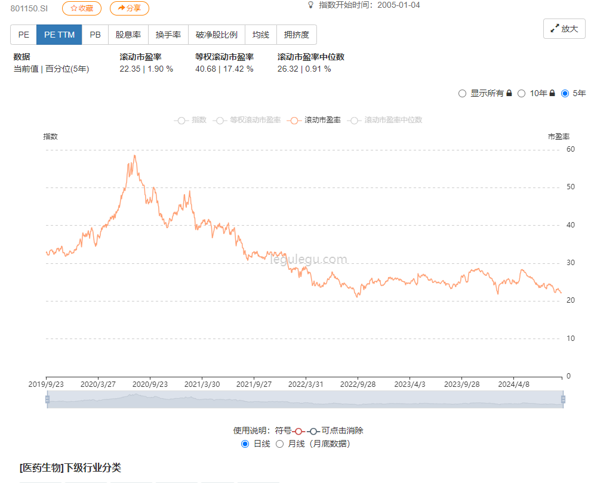Image resolution: width=591 pixels, height=483 pixels.
Task: Click the 放大 expand chart button
Action: (564, 29)
